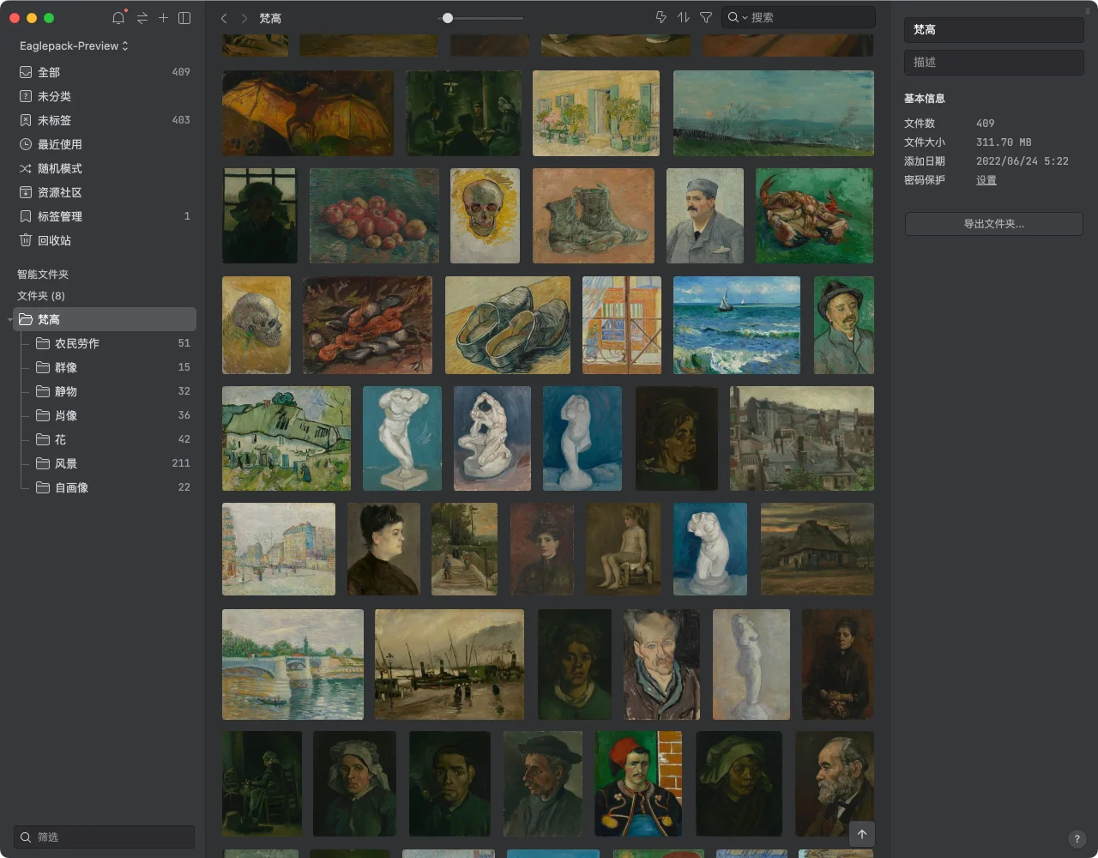Open the notifications bell icon
This screenshot has width=1098, height=858.
click(118, 17)
